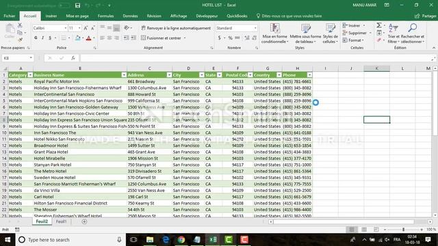The height and width of the screenshot is (246, 438).
Task: Click the format painter brush icon
Action: [x=20, y=40]
